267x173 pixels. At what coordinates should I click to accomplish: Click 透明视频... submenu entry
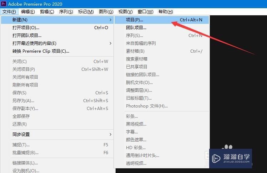pyautogui.click(x=162, y=163)
